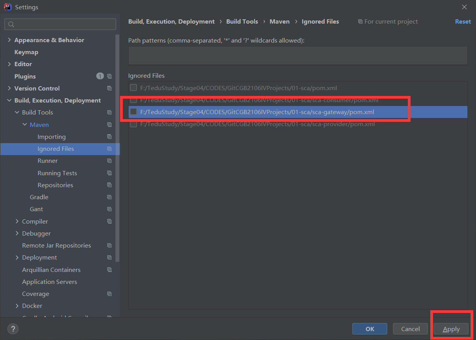Open Remote Jar Repositories page
476x340 pixels.
(57, 245)
